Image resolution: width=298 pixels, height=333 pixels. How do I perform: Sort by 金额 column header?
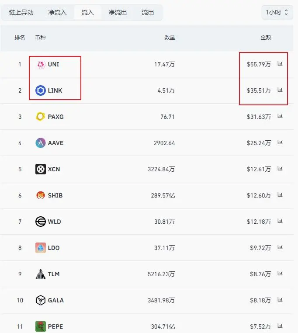[266, 38]
